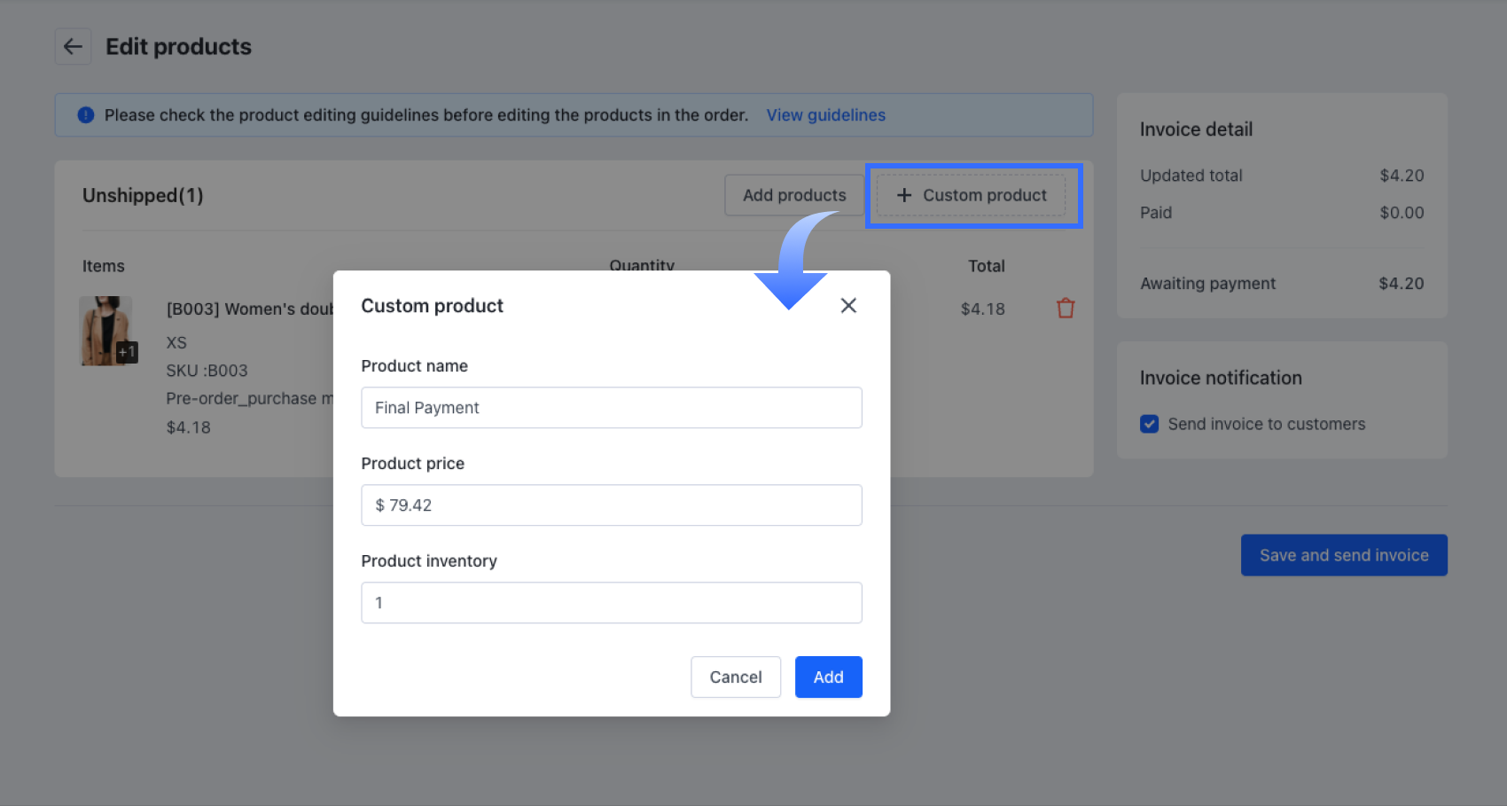
Task: Click the back arrow beside Edit products
Action: point(73,46)
